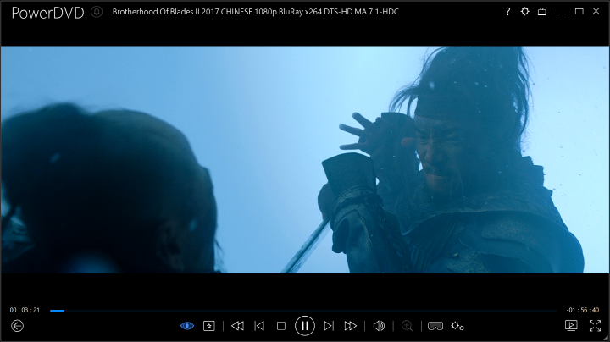Screen dimensions: 610x342
Task: Go back using the circled arrow
Action: tap(17, 326)
